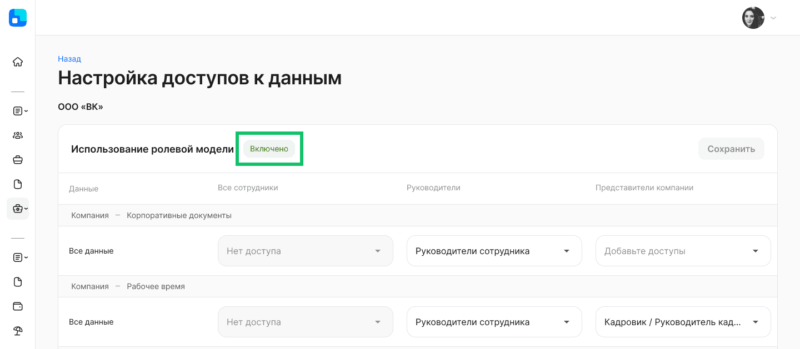Click the app logo in the corner

[18, 18]
